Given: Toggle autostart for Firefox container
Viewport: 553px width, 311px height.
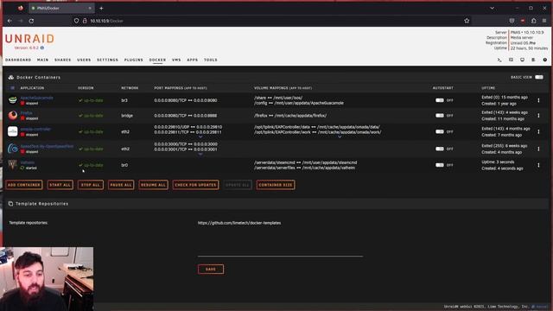Looking at the screenshot, I should tap(440, 115).
